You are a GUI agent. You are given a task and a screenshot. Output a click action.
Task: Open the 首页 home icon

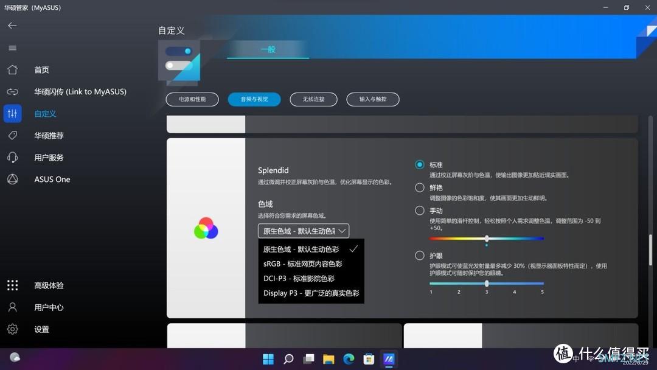[x=13, y=69]
